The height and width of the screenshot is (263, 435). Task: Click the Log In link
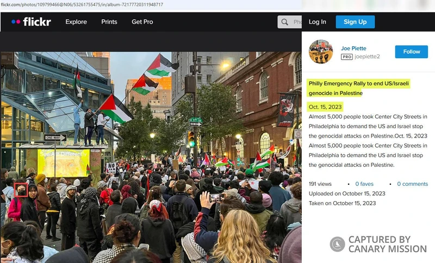(318, 22)
